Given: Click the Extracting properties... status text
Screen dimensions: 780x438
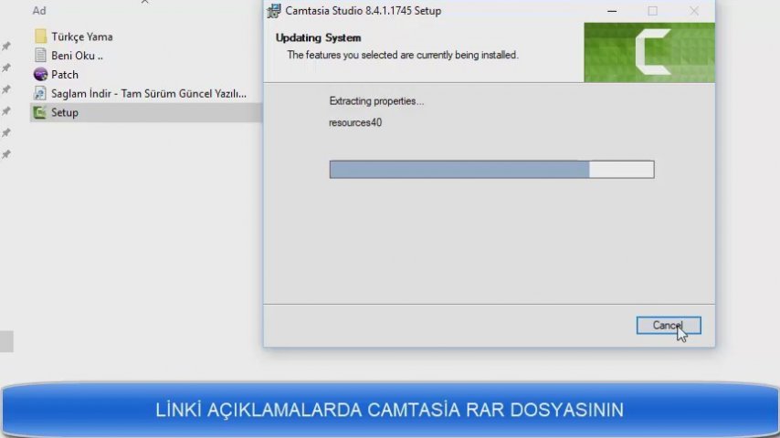Looking at the screenshot, I should tap(376, 101).
